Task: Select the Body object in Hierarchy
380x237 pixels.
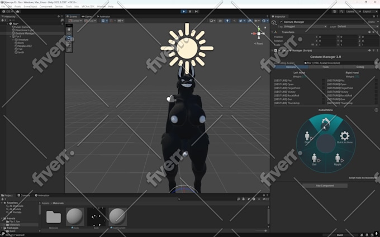Action: (x=21, y=43)
